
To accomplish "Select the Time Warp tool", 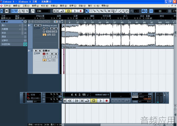I will pos(113,11).
